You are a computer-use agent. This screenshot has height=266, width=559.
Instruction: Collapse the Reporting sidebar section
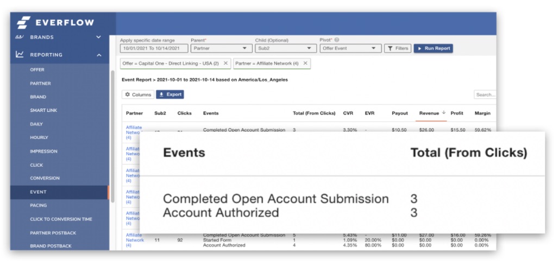(99, 55)
